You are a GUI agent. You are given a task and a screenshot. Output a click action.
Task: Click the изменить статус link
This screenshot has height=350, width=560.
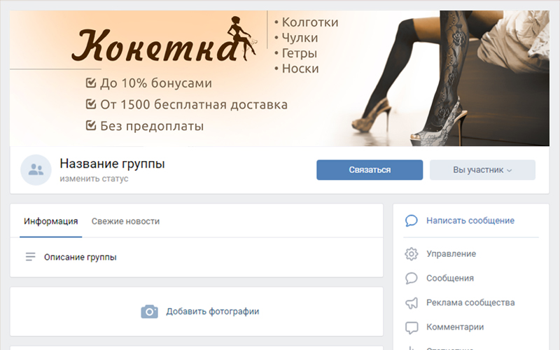[94, 178]
